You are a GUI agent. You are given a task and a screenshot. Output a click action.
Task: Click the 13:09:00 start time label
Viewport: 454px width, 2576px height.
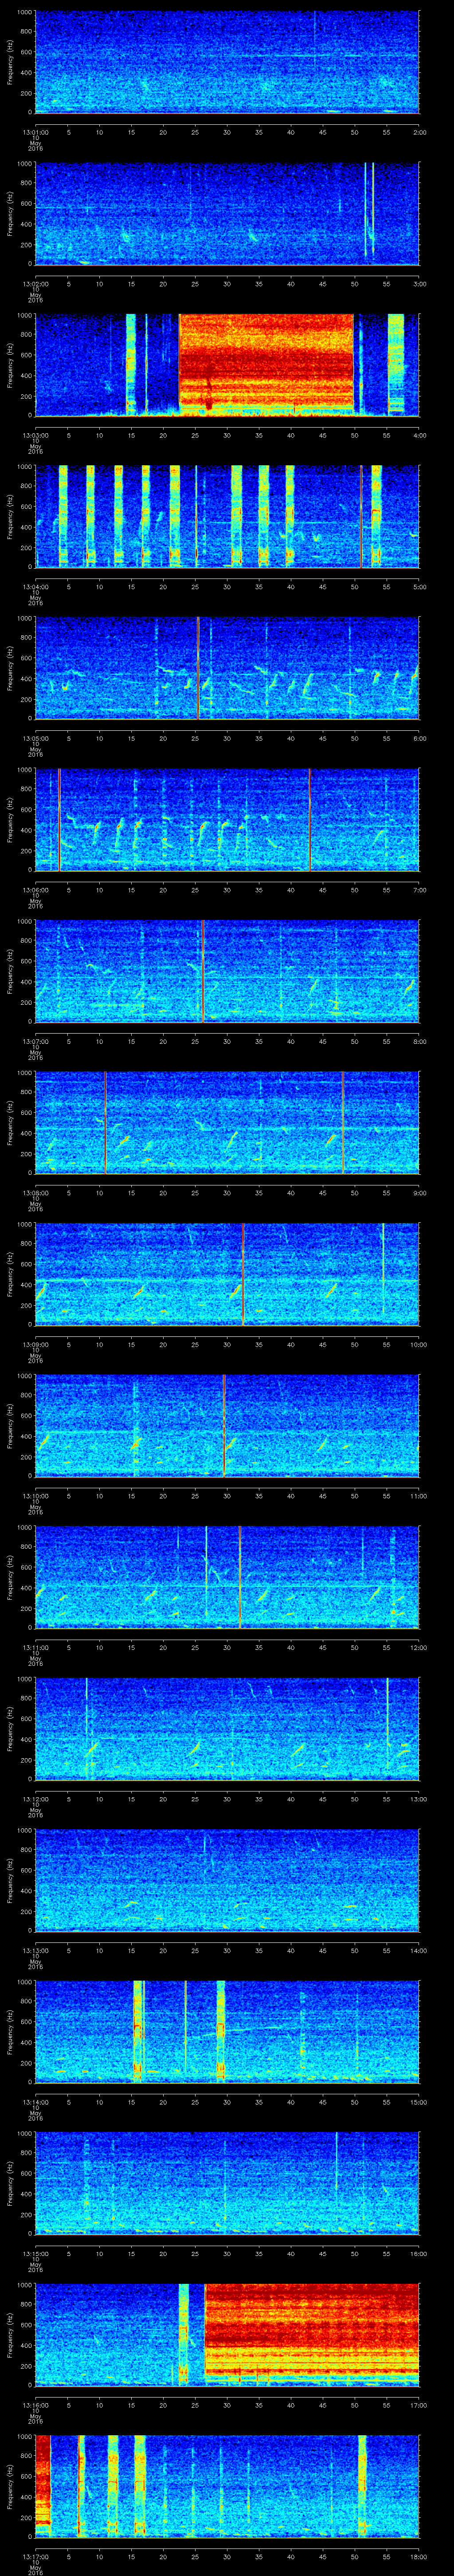pos(35,1344)
